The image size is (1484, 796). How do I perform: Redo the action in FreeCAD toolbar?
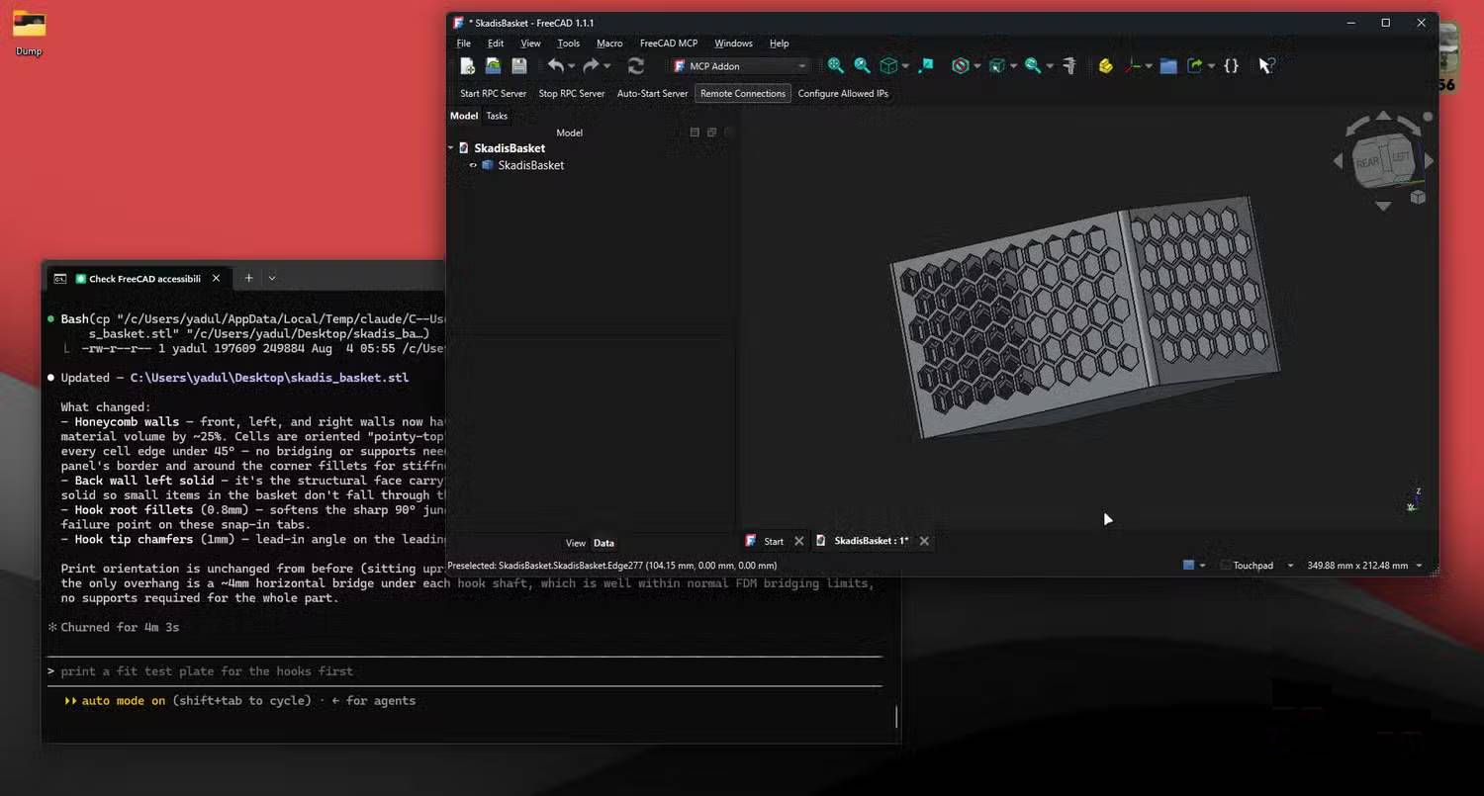pos(591,65)
